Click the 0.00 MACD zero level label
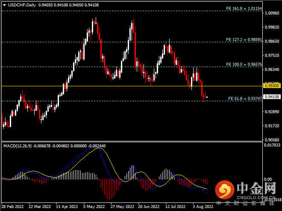The height and width of the screenshot is (211, 282). coord(268,179)
